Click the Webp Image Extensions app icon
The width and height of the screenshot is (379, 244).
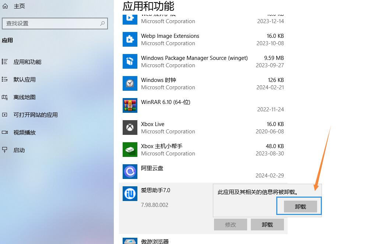pyautogui.click(x=130, y=39)
